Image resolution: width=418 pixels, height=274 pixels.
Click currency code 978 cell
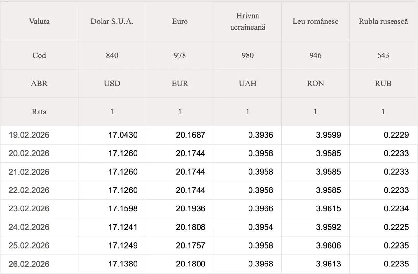point(180,55)
